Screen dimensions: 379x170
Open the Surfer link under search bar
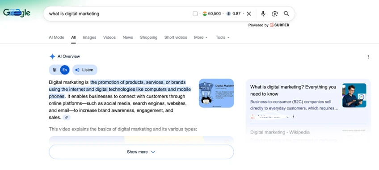click(279, 25)
